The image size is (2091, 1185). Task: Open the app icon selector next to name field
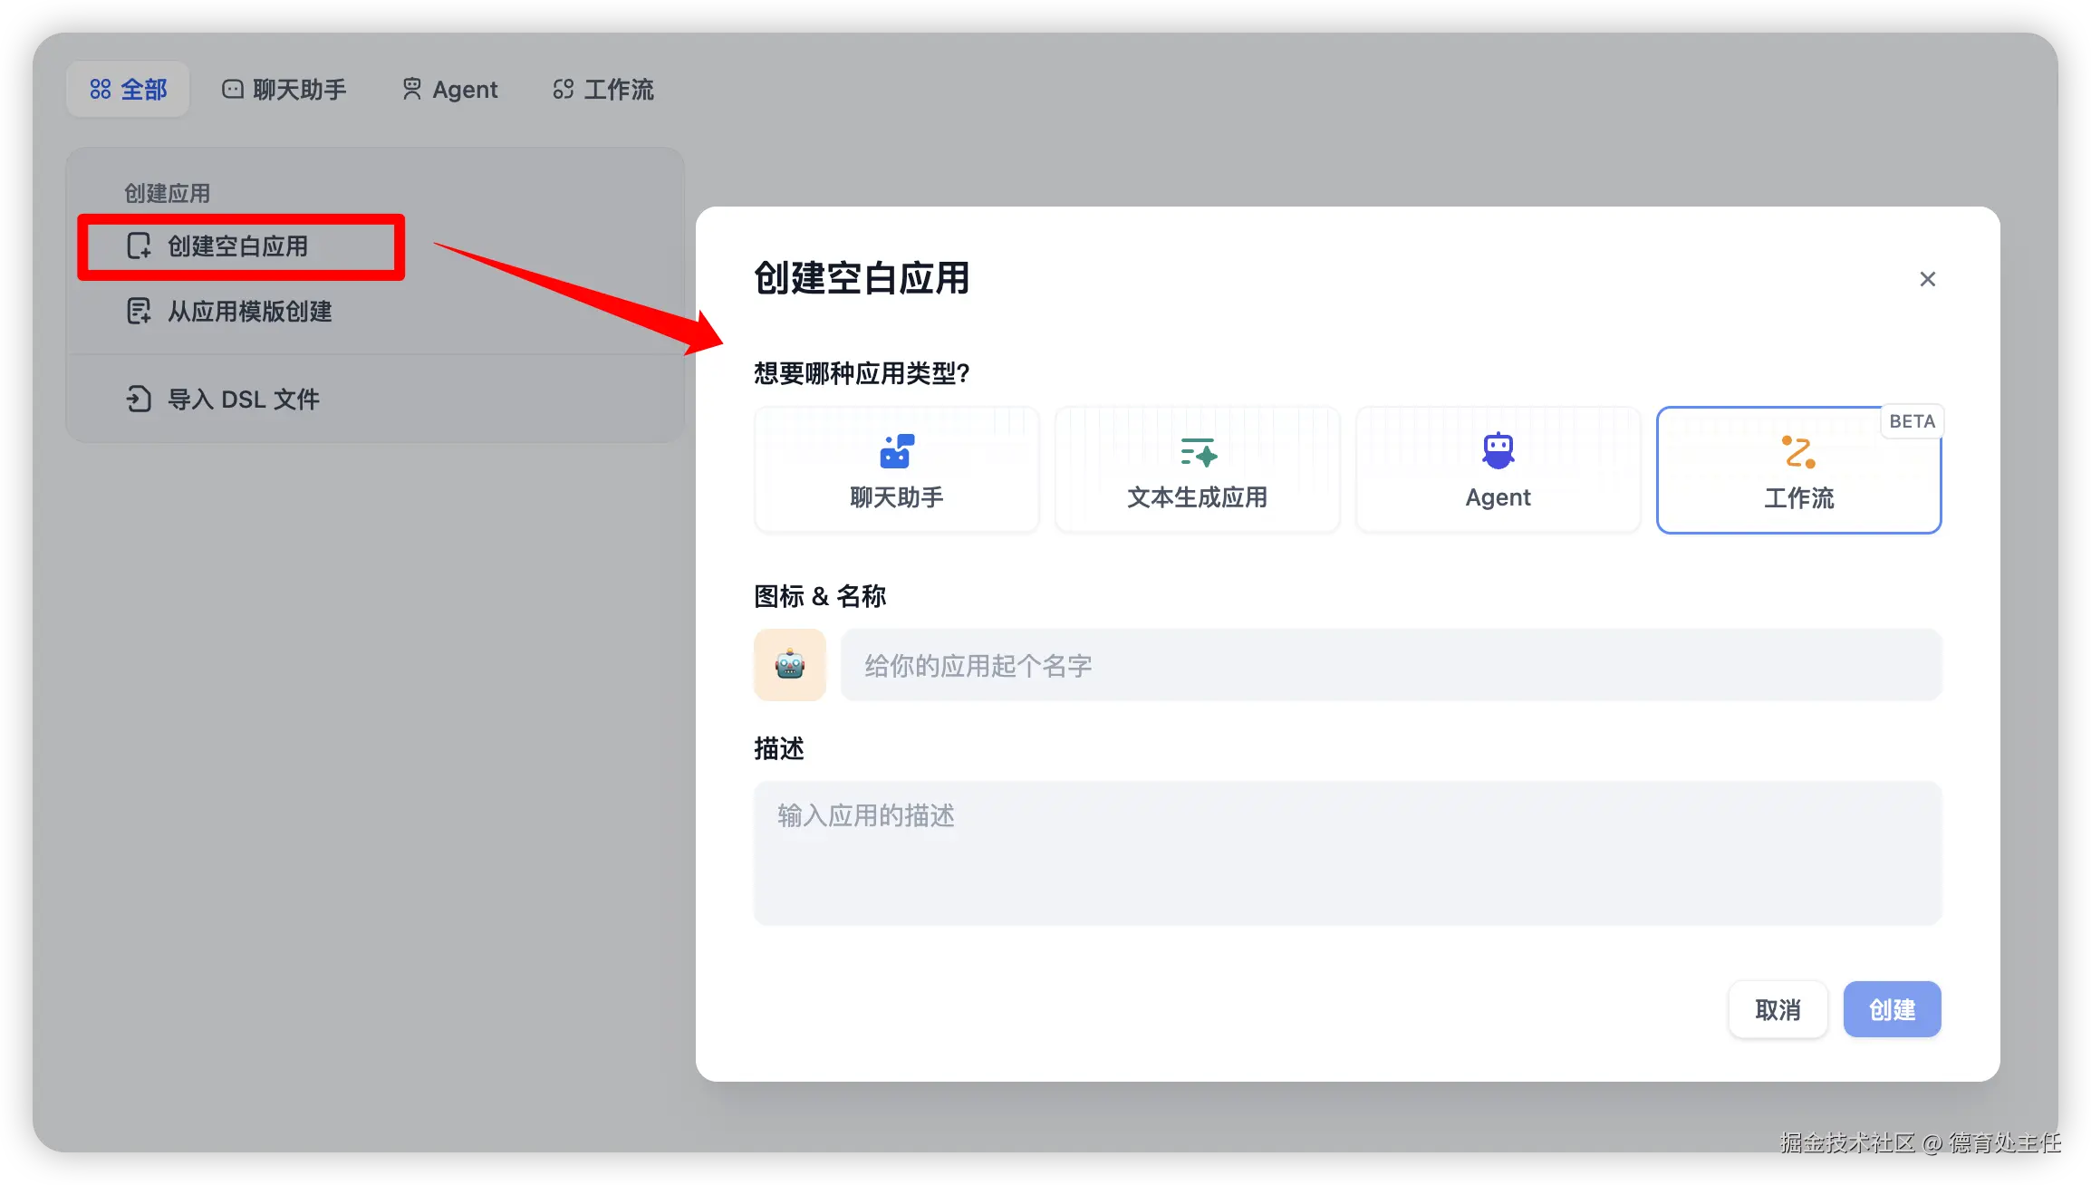[789, 665]
